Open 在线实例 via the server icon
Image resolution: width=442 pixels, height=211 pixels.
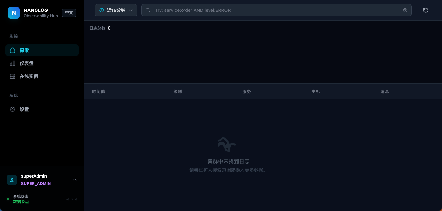pyautogui.click(x=12, y=76)
